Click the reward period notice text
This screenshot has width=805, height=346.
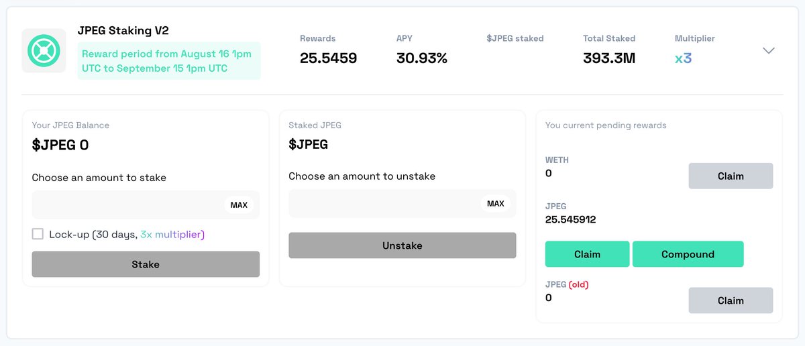coord(166,61)
